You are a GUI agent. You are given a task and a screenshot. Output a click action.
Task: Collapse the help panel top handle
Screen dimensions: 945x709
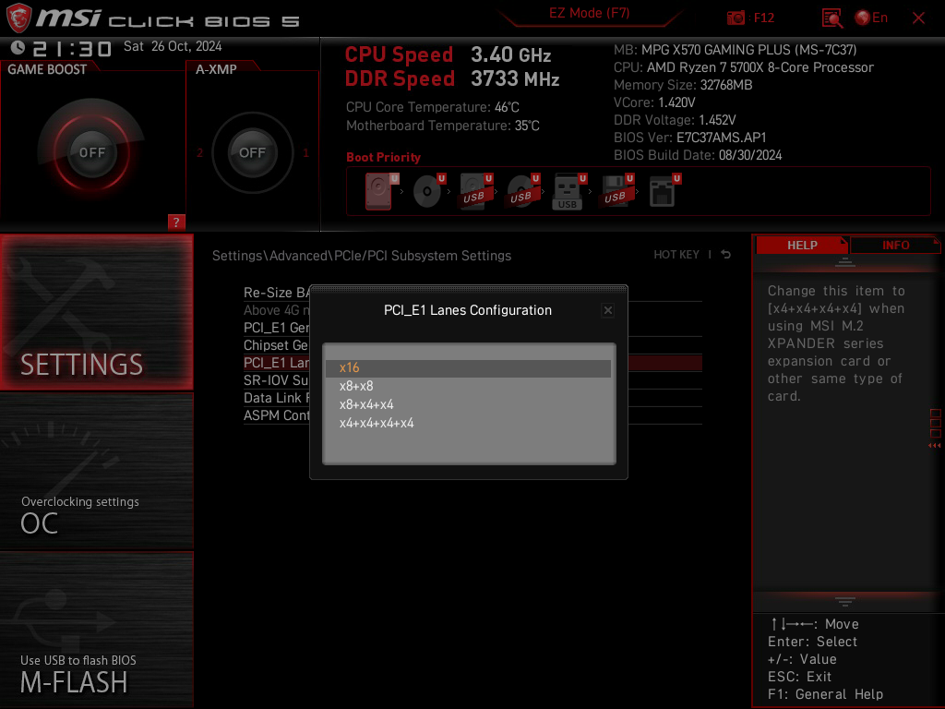[845, 261]
